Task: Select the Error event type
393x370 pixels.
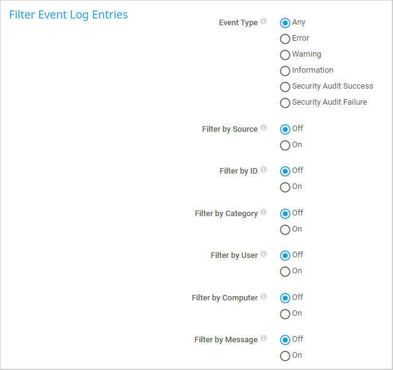Action: pos(285,39)
